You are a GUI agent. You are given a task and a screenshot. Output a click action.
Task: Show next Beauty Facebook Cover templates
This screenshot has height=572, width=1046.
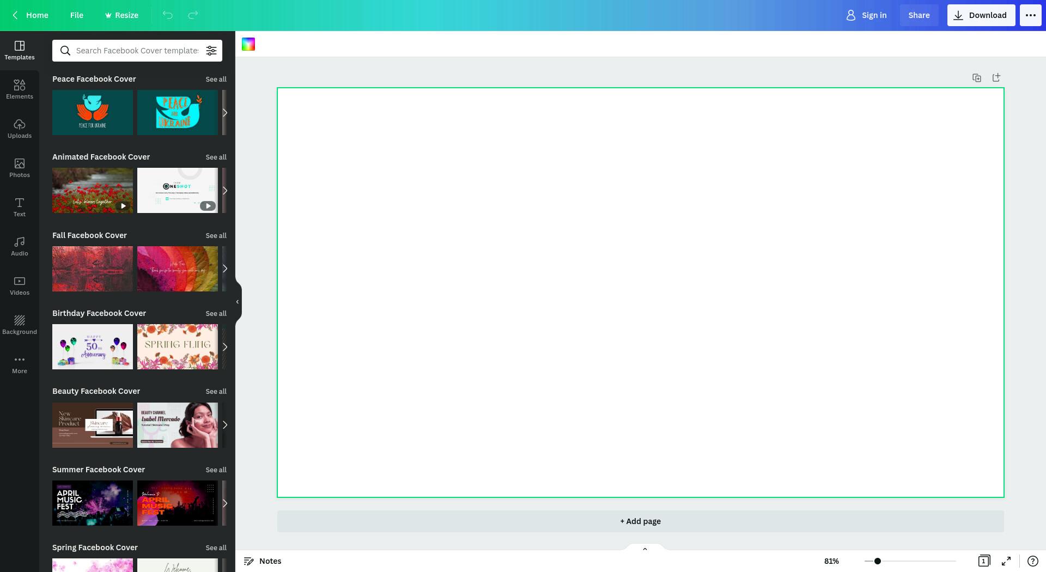(224, 425)
